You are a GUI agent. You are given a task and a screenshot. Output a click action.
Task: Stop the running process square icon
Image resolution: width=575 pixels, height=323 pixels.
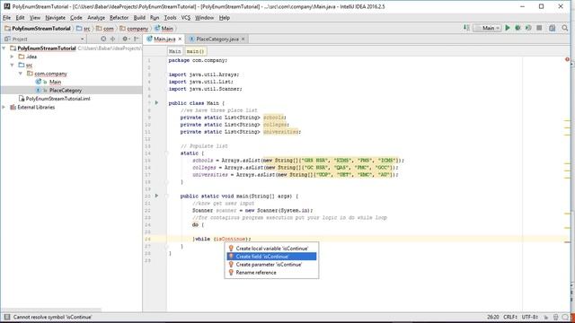[x=539, y=28]
